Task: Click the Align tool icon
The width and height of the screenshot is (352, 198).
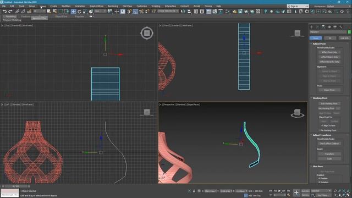Action: (x=189, y=12)
